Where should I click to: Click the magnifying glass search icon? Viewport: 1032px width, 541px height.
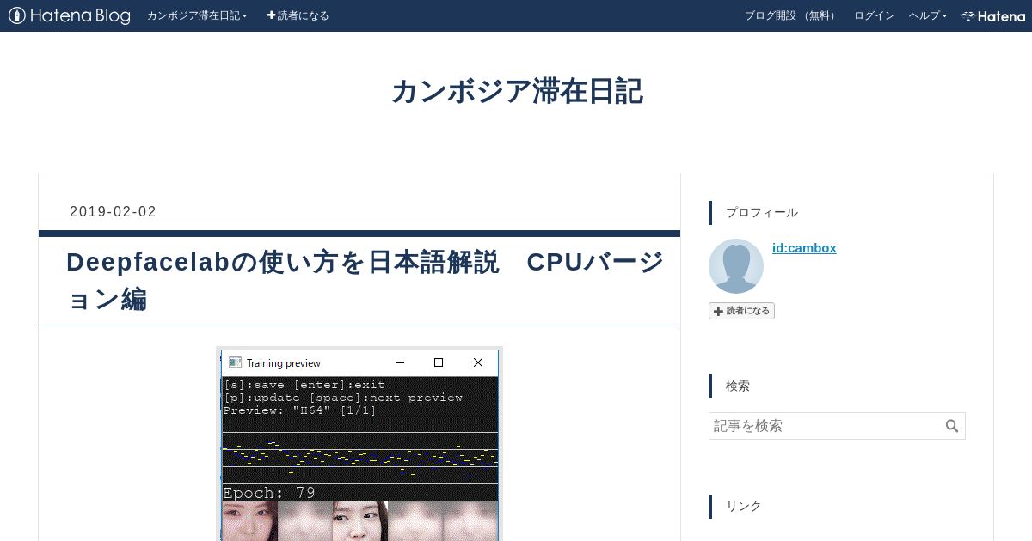coord(952,426)
